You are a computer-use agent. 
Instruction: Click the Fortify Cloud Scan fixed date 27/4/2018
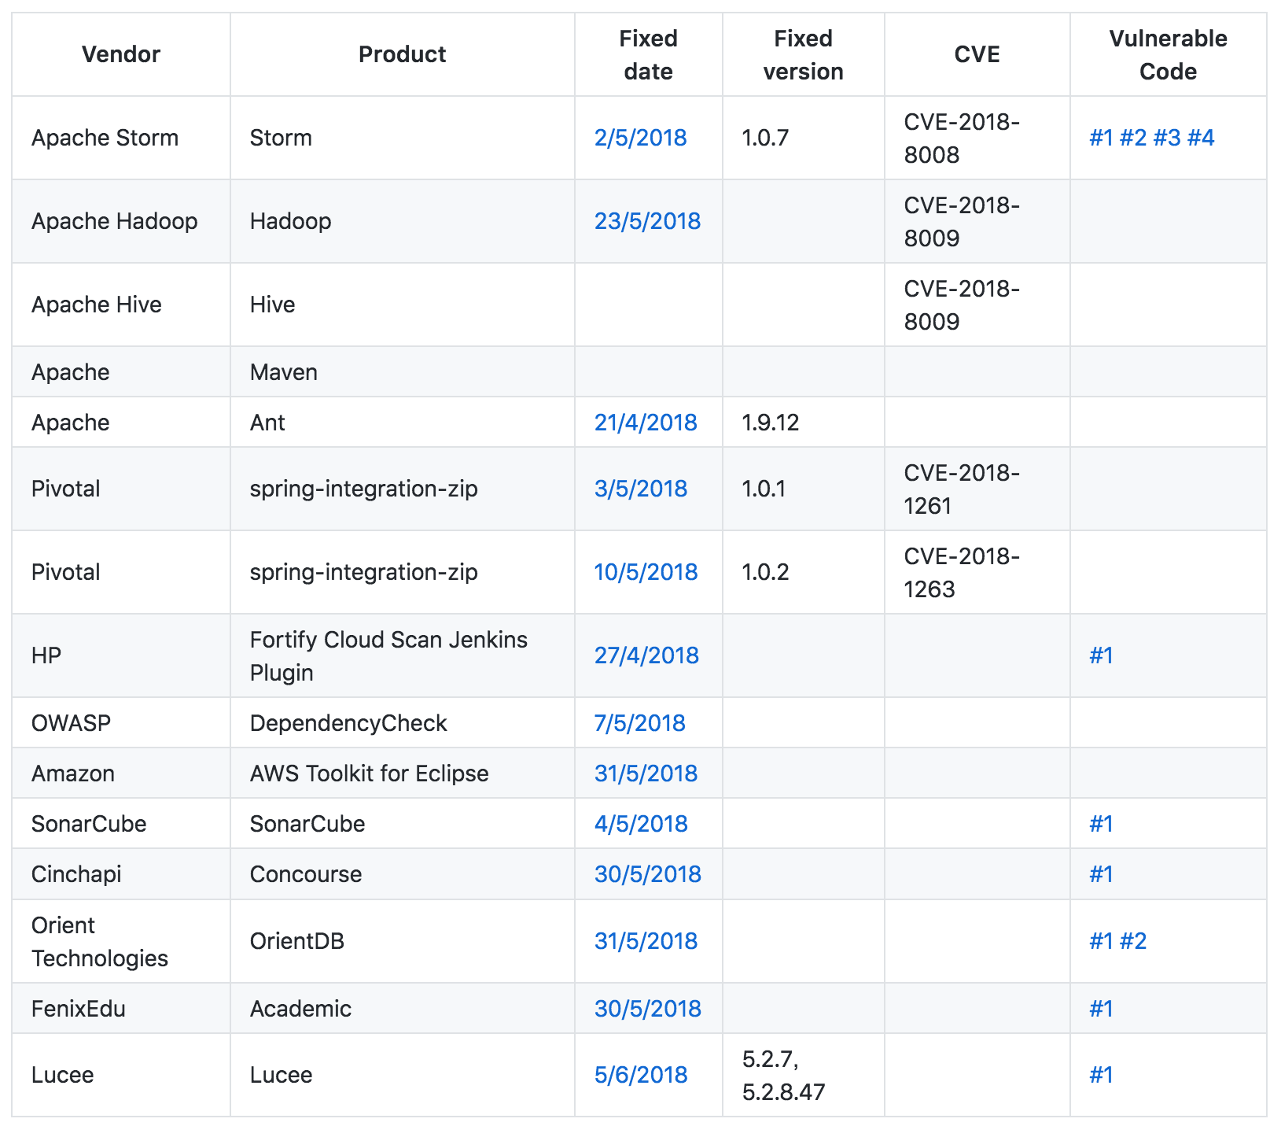(x=646, y=655)
